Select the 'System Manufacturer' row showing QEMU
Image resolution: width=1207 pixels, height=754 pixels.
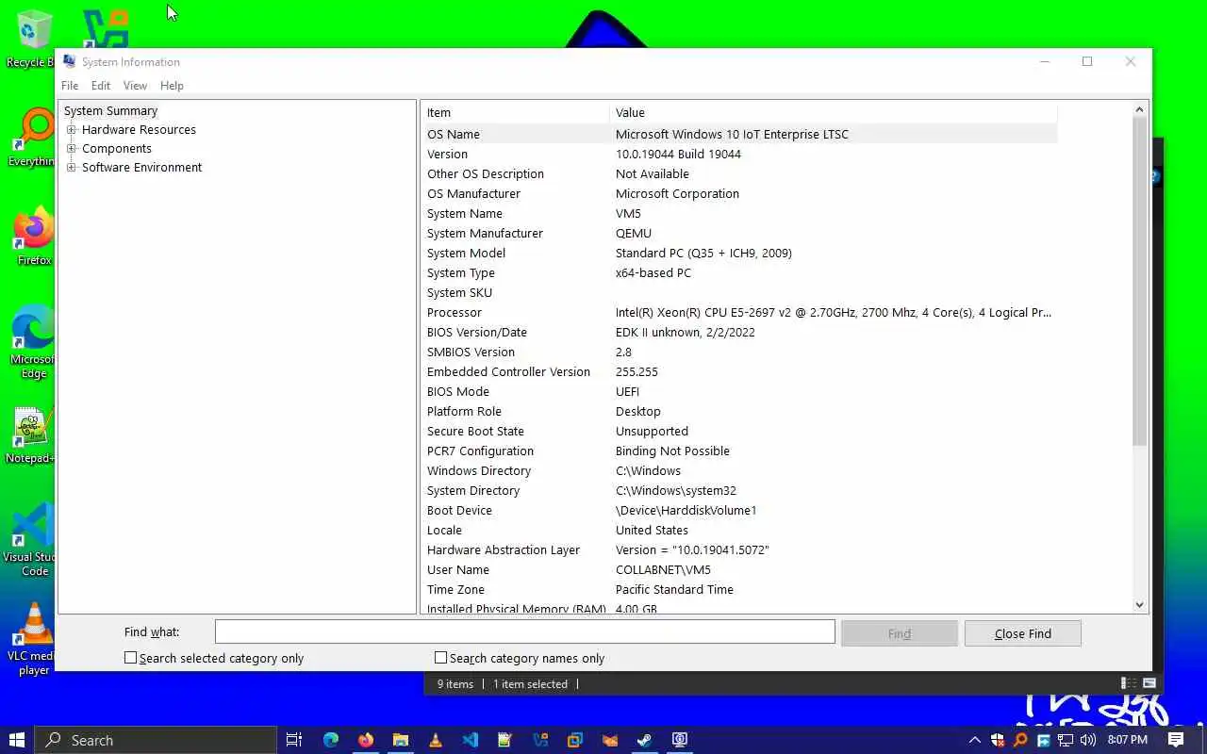coord(739,233)
